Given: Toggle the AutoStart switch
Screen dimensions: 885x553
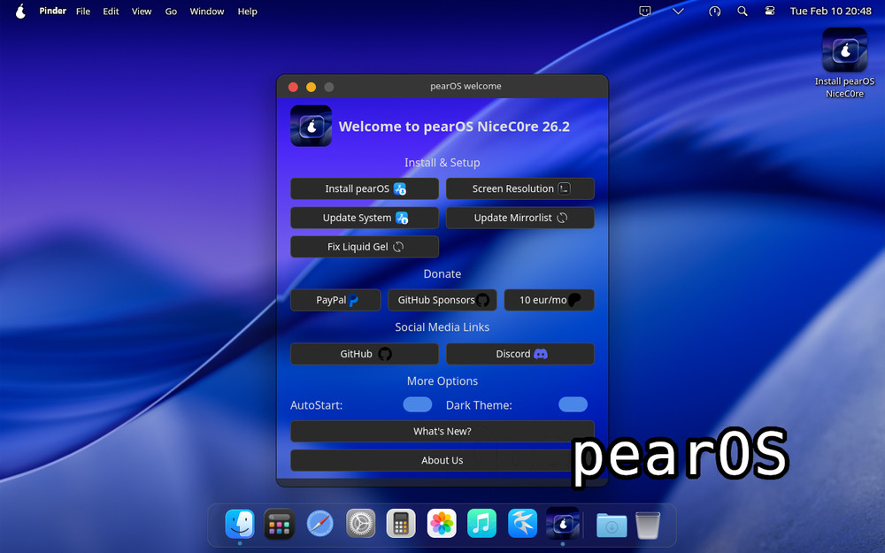Looking at the screenshot, I should [418, 405].
